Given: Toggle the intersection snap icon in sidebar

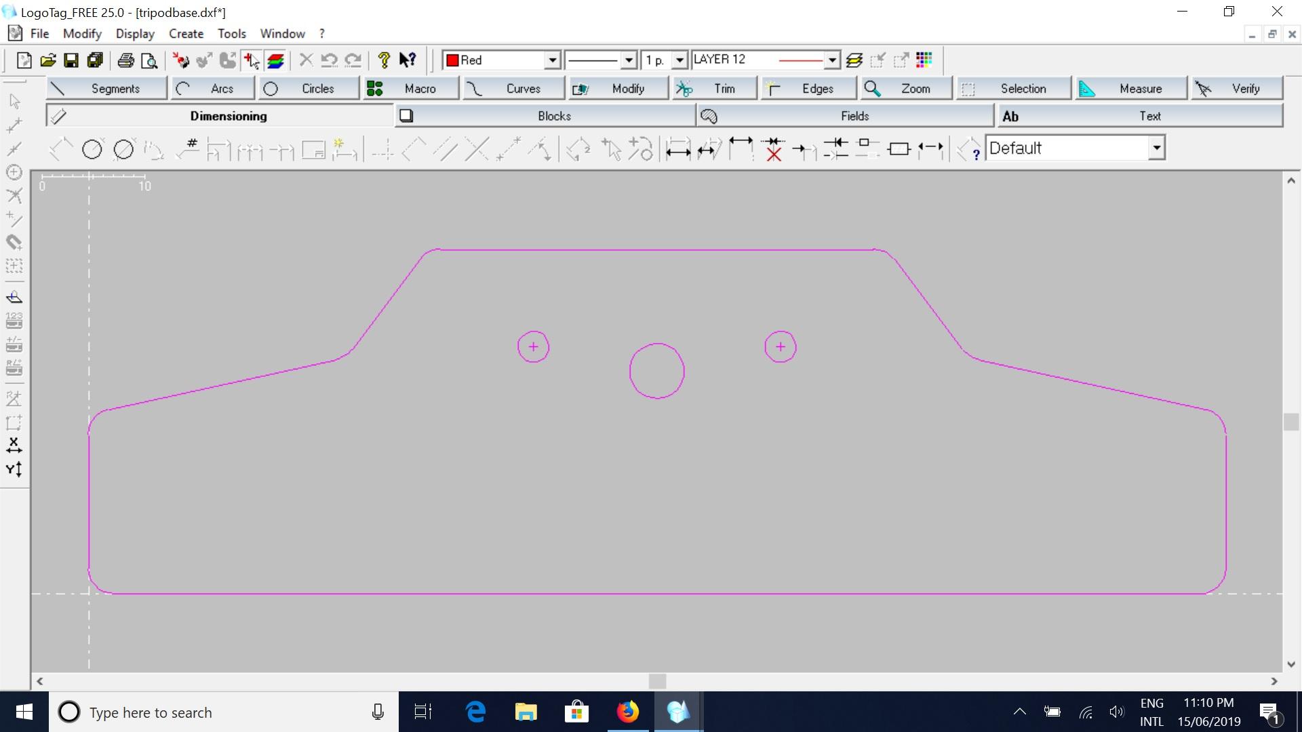Looking at the screenshot, I should pos(14,196).
